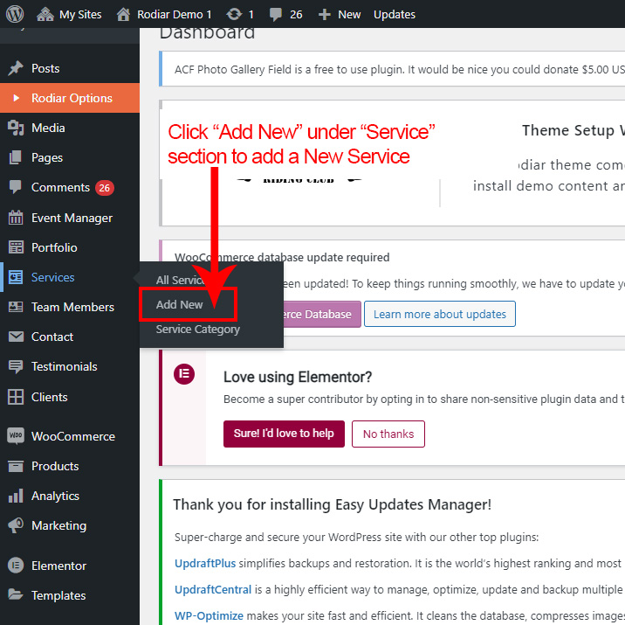
Task: Click the Contact envelope icon
Action: (x=16, y=337)
